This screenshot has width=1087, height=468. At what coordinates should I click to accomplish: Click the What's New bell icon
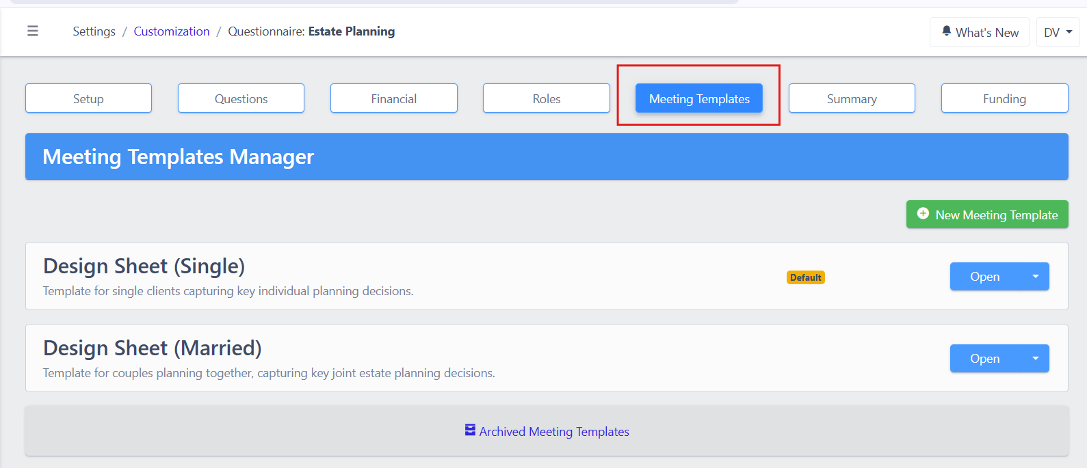pyautogui.click(x=946, y=31)
